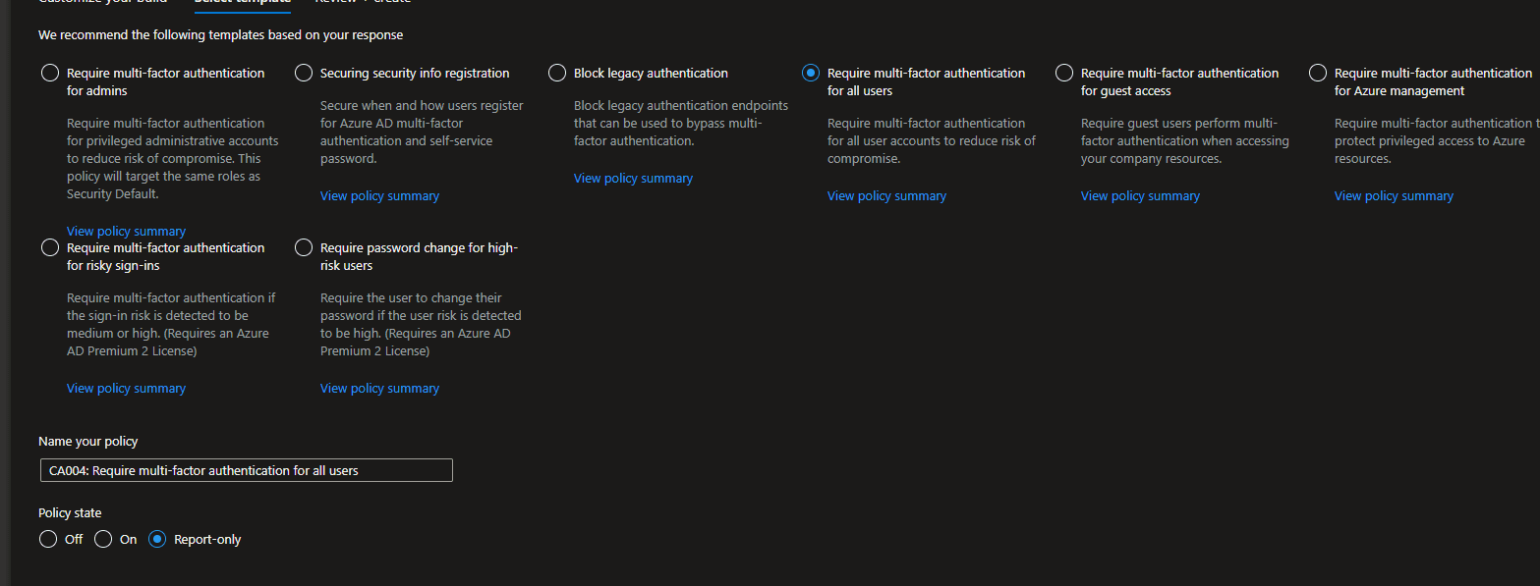This screenshot has width=1540, height=586.
Task: Confirm the "Require multi-factor authentication for all users" selection
Action: [x=810, y=73]
